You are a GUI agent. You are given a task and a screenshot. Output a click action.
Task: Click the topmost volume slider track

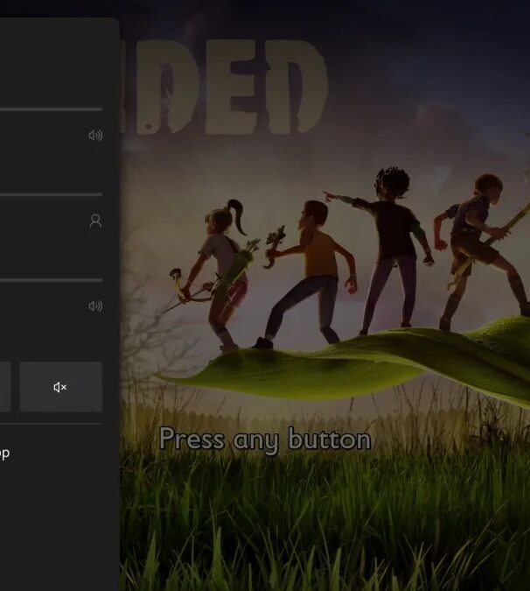(52, 109)
